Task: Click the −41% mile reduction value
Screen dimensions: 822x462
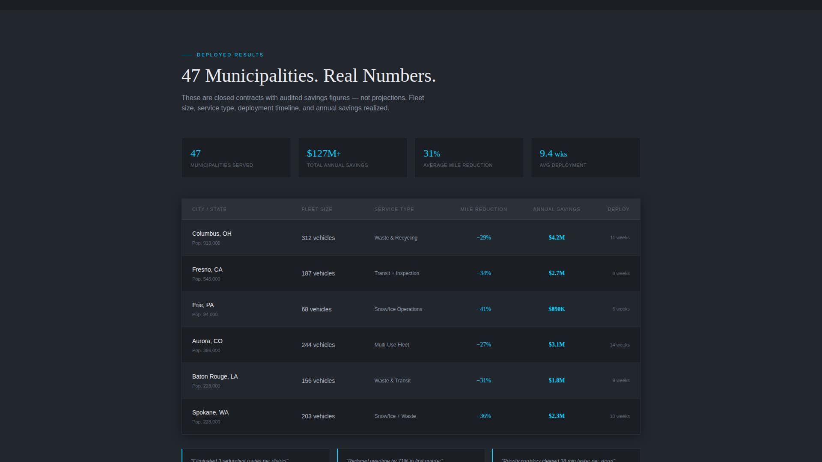Action: [484, 309]
